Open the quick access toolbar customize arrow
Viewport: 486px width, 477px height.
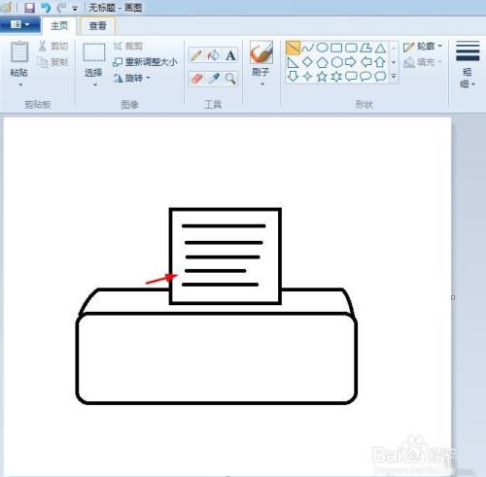75,9
